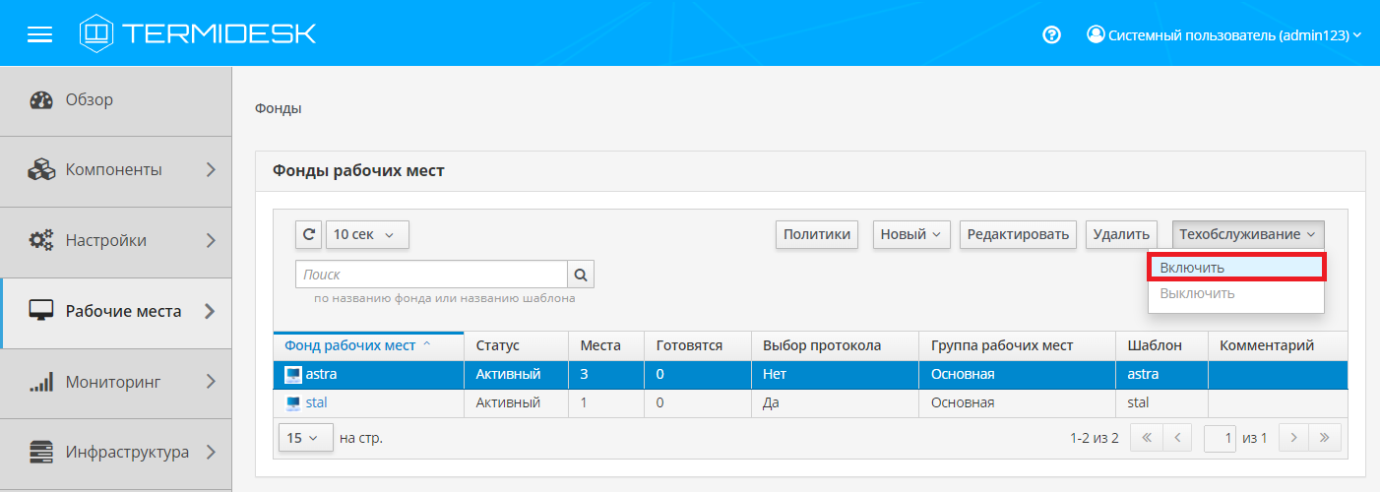This screenshot has height=492, width=1380.
Task: Open the help question mark icon
Action: point(1051,34)
